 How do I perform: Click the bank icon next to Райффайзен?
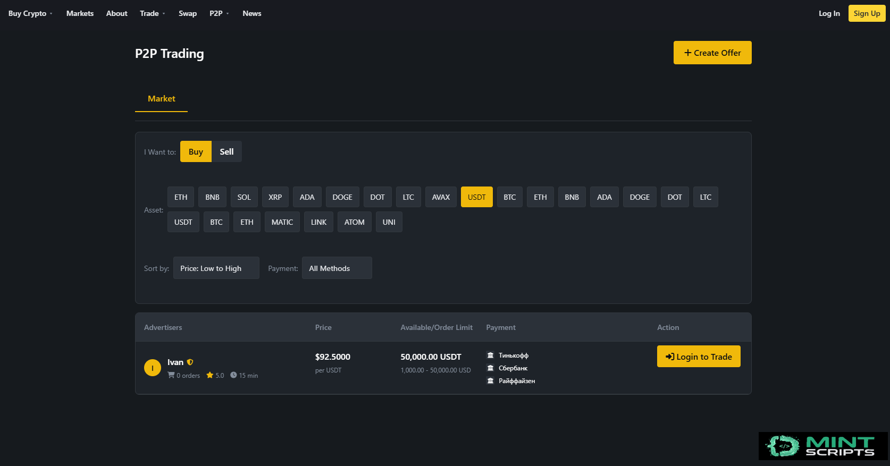[491, 381]
